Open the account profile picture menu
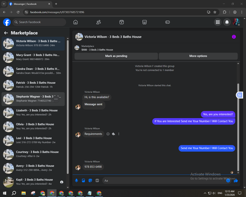This screenshot has height=197, width=246. tap(236, 22)
